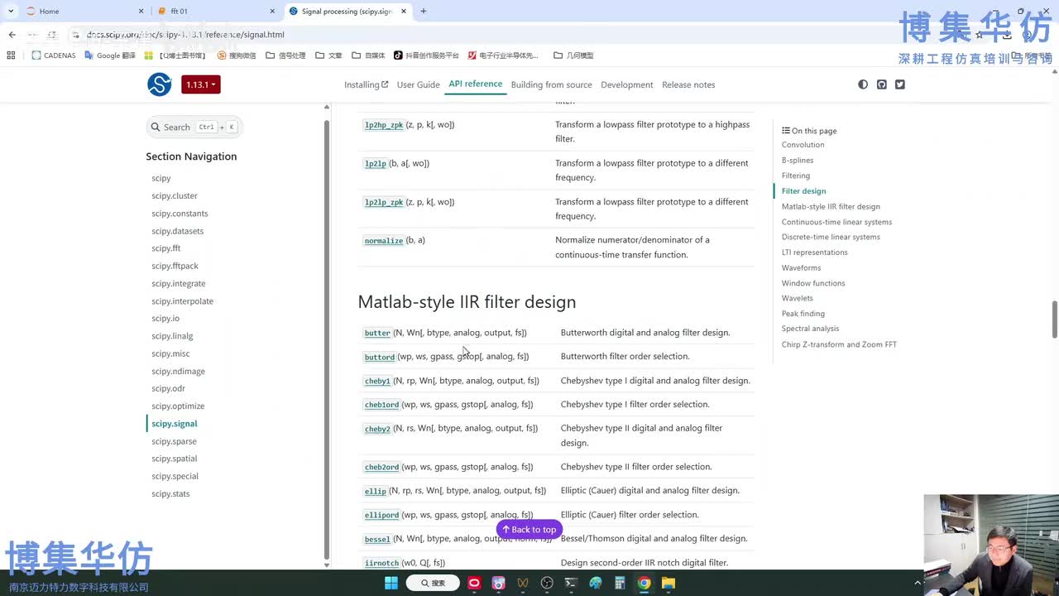1059x596 pixels.
Task: Click the taskbar 搜索 search box
Action: pos(433,583)
